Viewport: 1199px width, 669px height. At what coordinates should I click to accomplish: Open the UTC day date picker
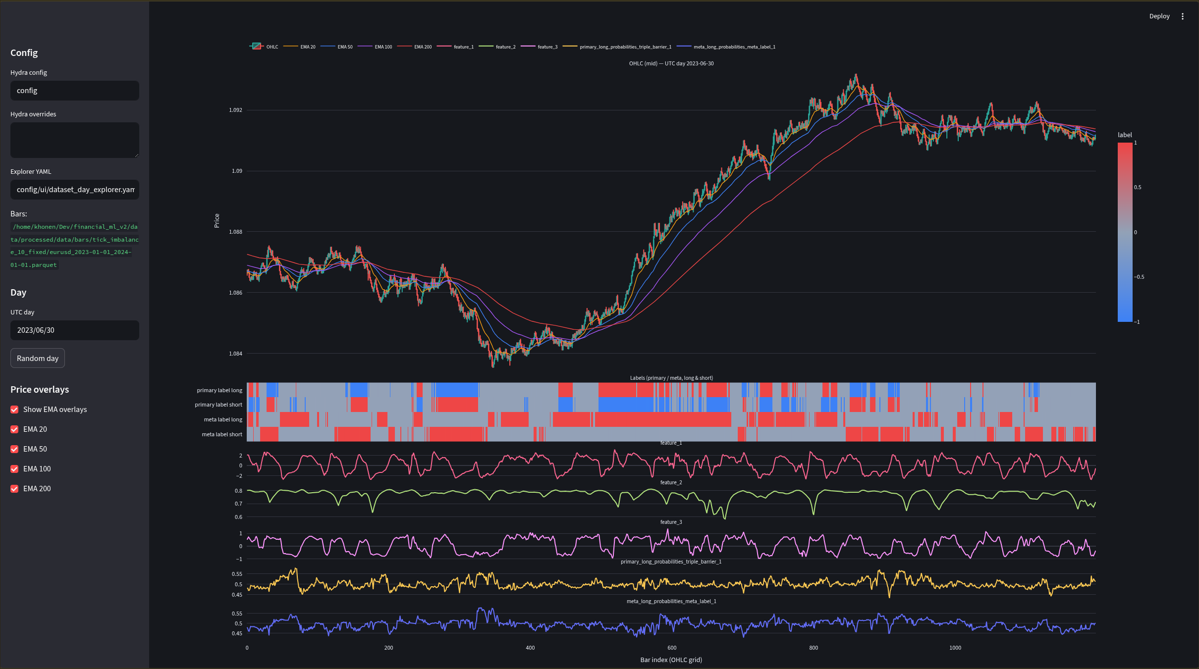pyautogui.click(x=75, y=330)
